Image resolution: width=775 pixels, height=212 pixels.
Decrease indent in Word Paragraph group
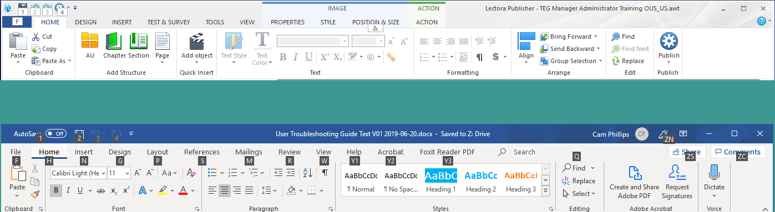[278, 173]
